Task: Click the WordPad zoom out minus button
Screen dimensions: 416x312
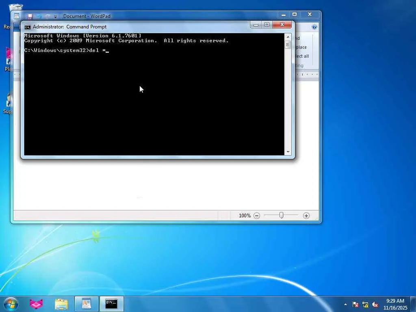Action: [x=257, y=216]
